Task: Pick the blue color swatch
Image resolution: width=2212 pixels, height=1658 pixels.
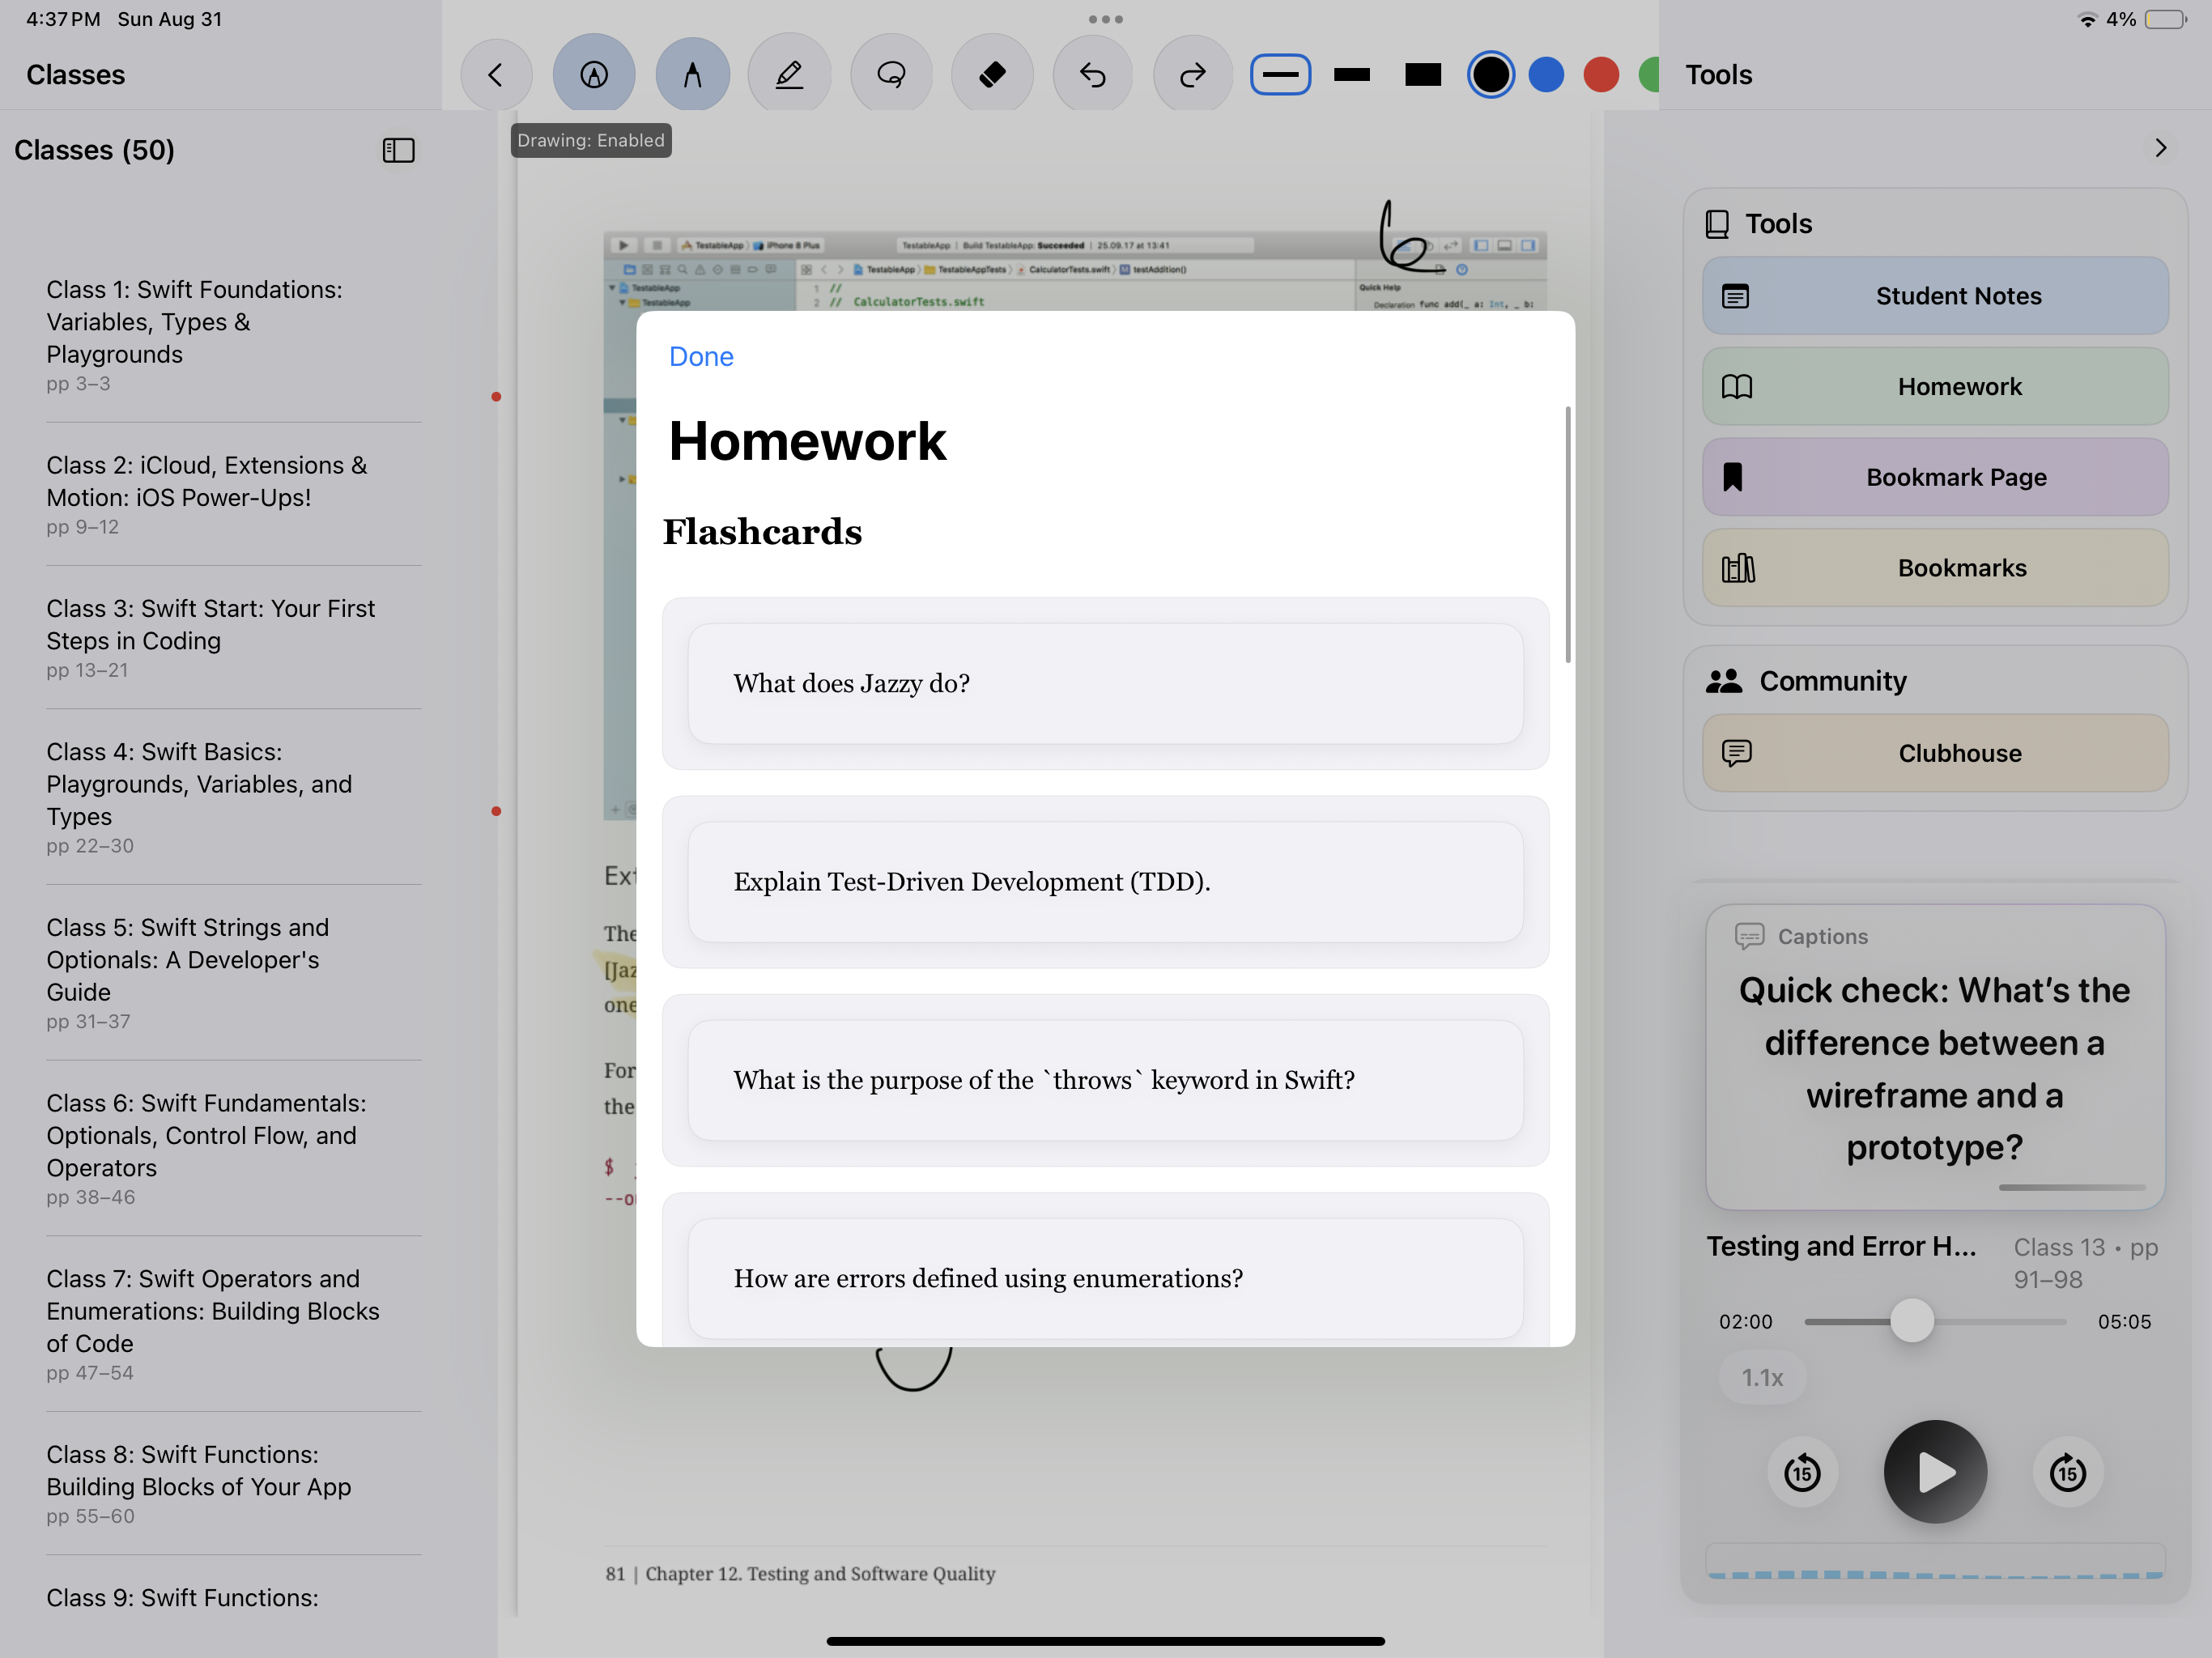Action: point(1546,75)
